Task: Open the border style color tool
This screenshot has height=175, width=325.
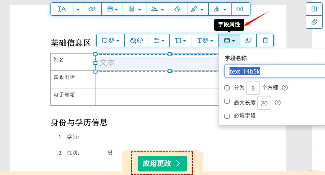Action: (x=110, y=41)
